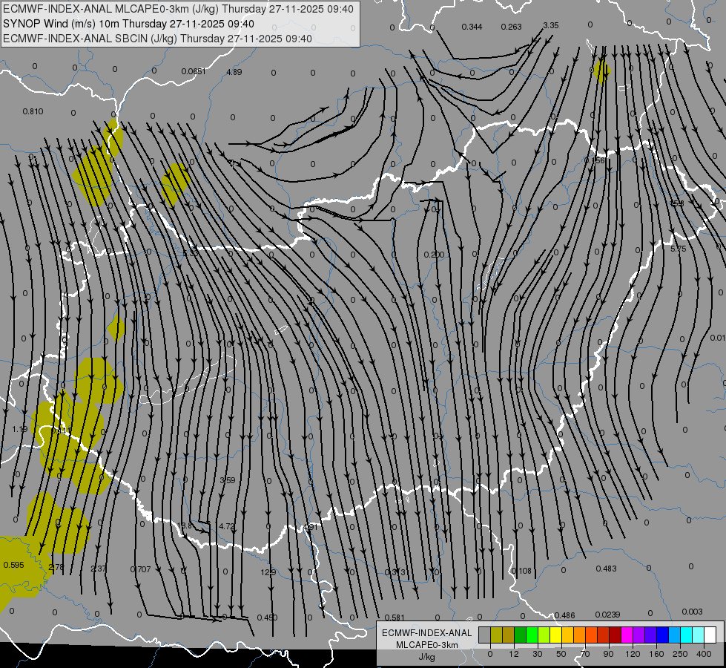Click the 3.35 map value
Image resolution: width=726 pixels, height=668 pixels.
point(550,25)
